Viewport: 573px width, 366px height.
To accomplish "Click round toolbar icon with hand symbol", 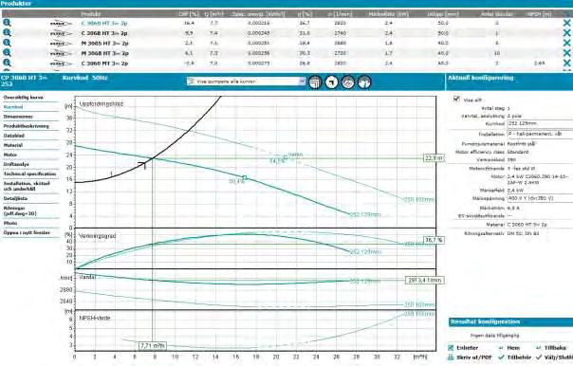I will (364, 82).
